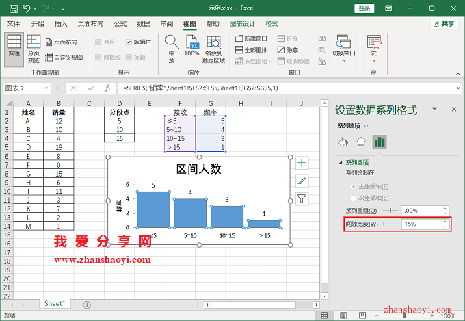Click 缩放到选定区域 zoom to selection

coord(214,49)
